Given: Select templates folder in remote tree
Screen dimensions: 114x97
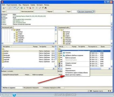Looking at the screenshot, I should pyautogui.click(x=68, y=42).
